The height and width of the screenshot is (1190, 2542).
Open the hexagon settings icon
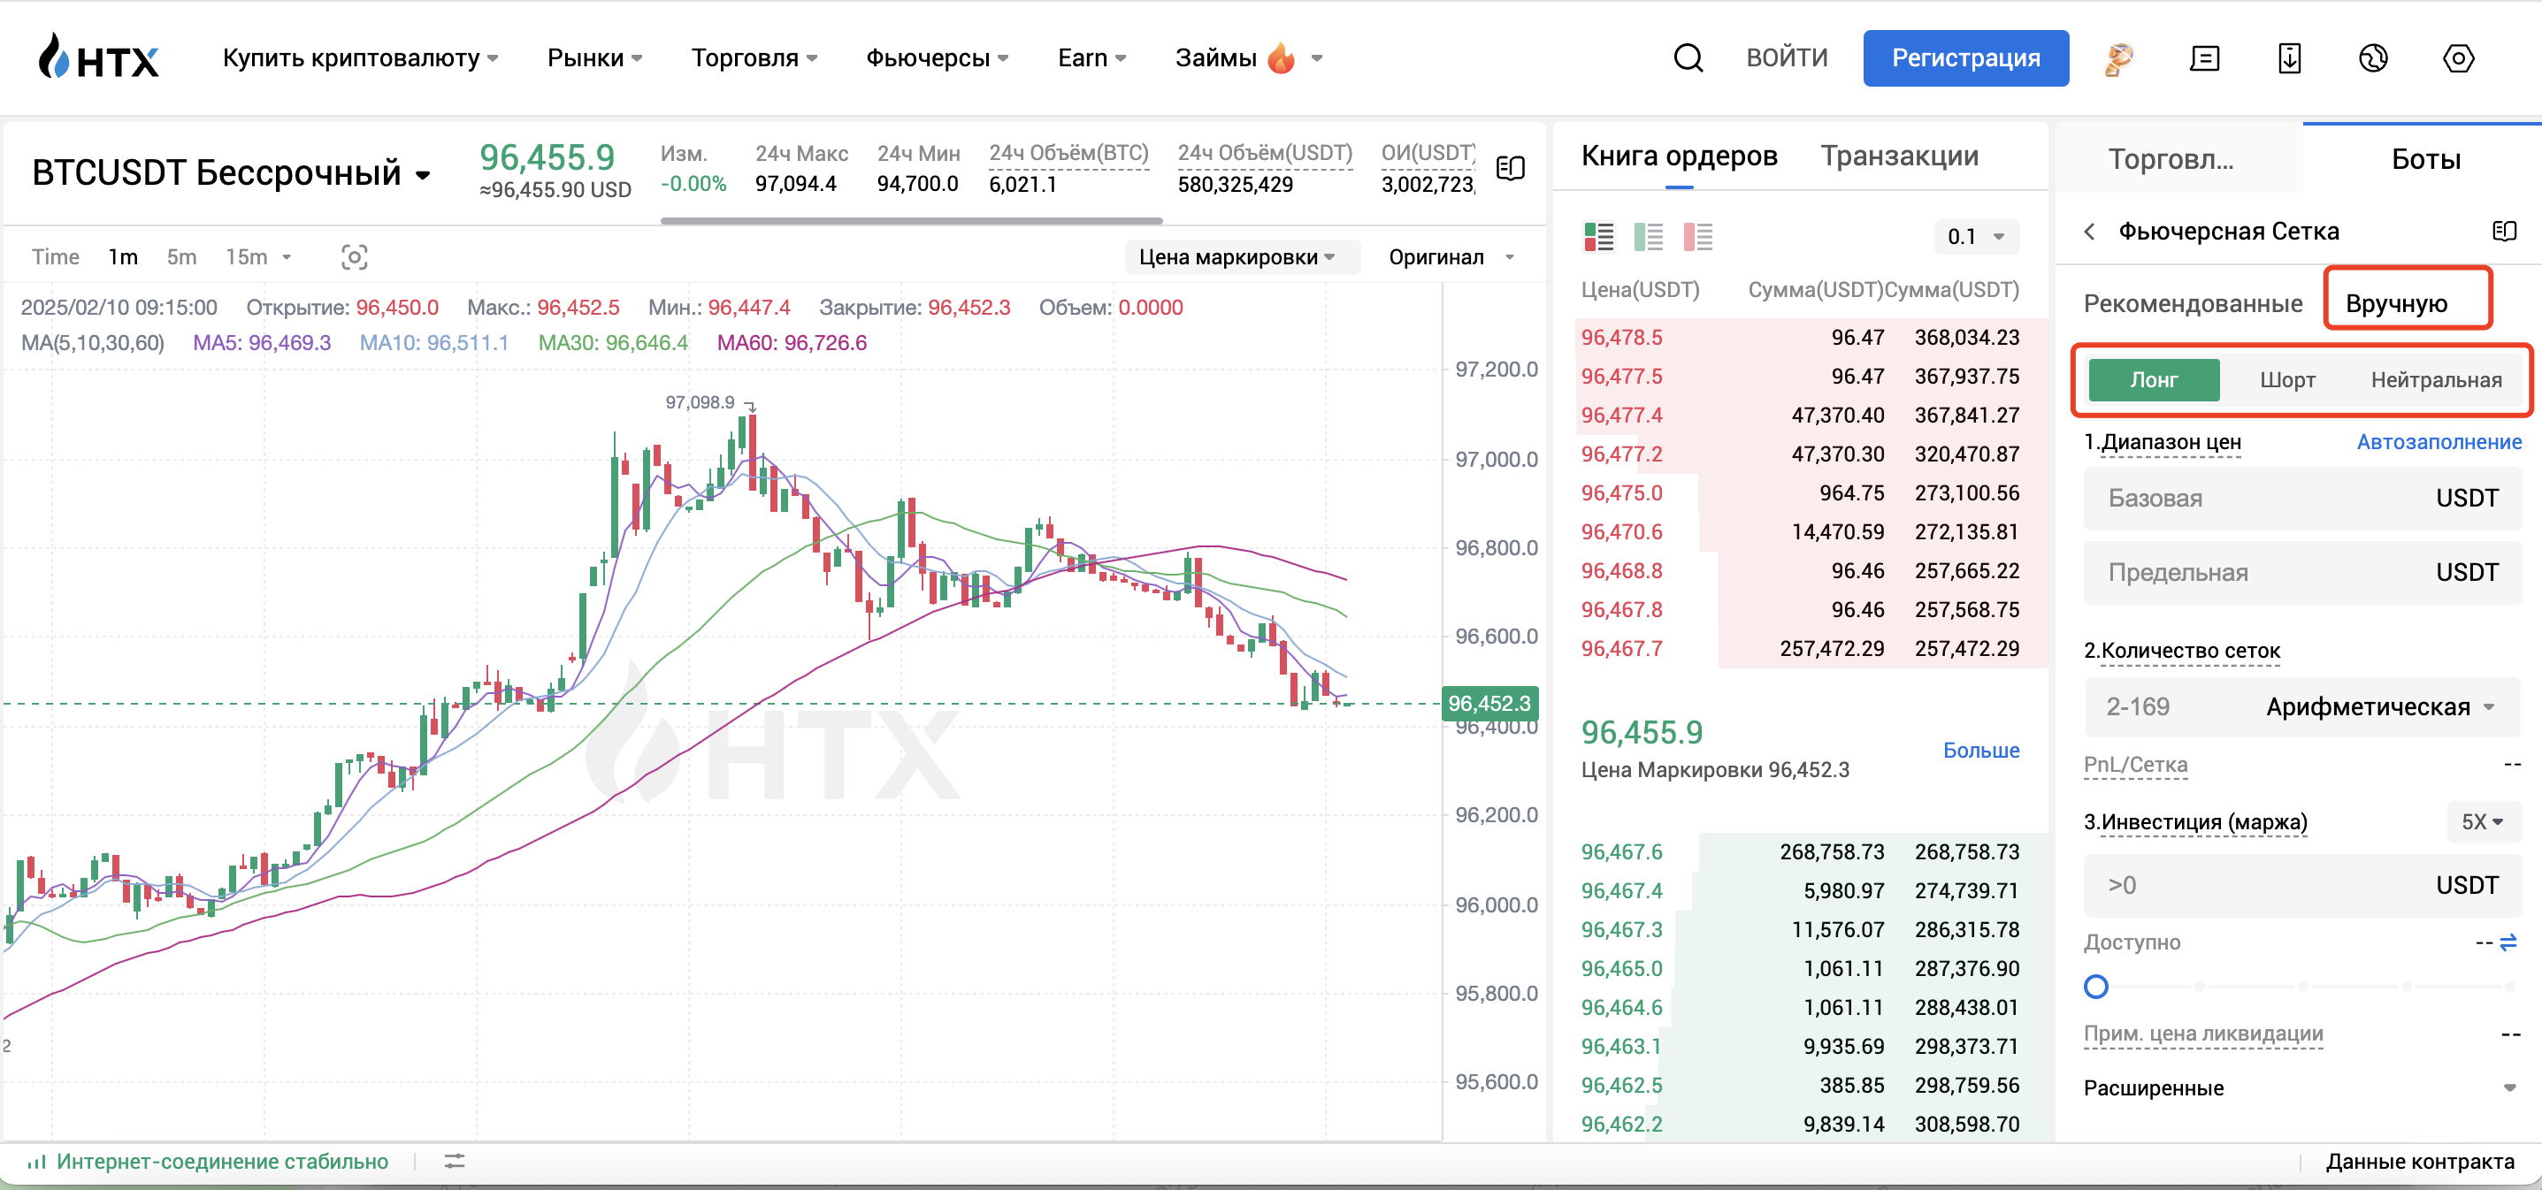pyautogui.click(x=2457, y=58)
